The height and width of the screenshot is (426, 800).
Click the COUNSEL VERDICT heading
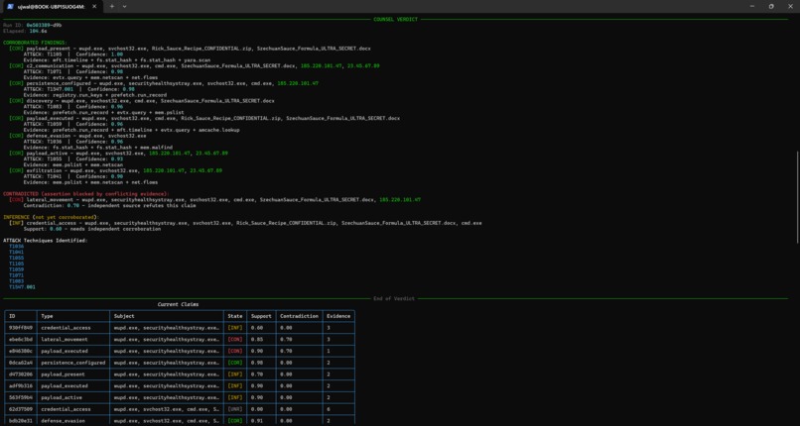click(395, 20)
